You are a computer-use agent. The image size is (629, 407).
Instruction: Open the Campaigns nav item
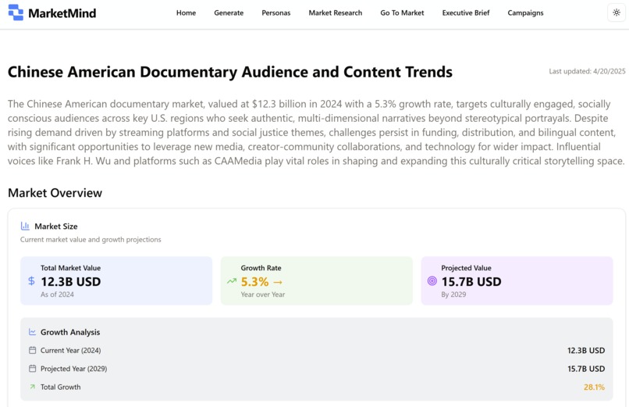click(525, 12)
